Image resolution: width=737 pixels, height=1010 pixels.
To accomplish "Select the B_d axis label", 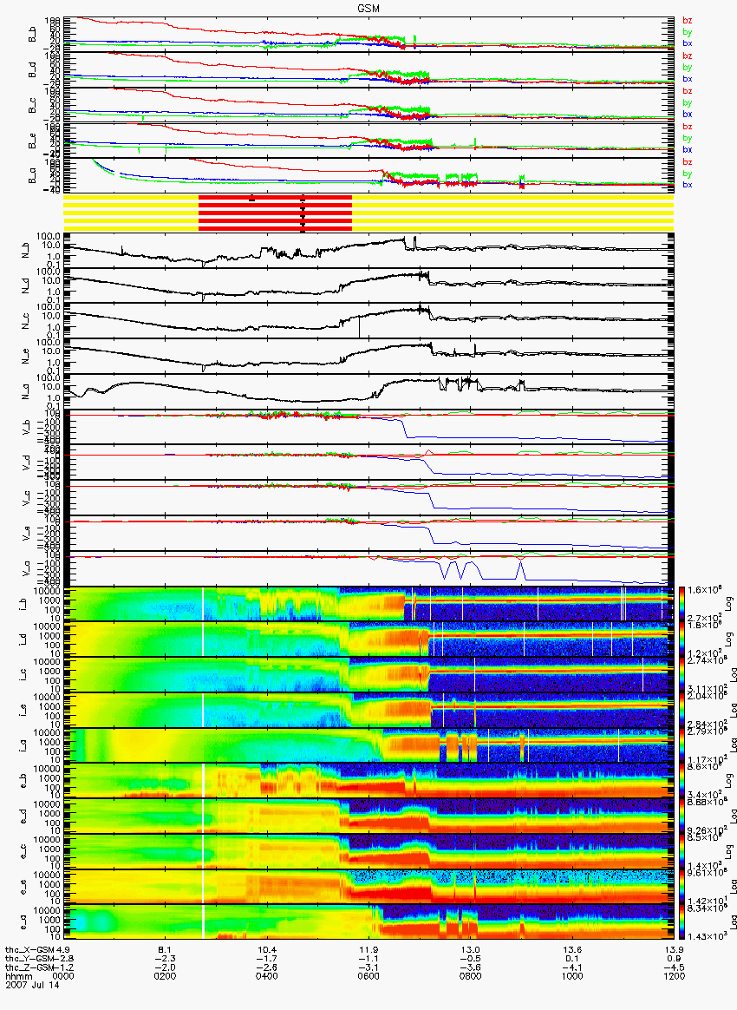I will click(x=32, y=70).
